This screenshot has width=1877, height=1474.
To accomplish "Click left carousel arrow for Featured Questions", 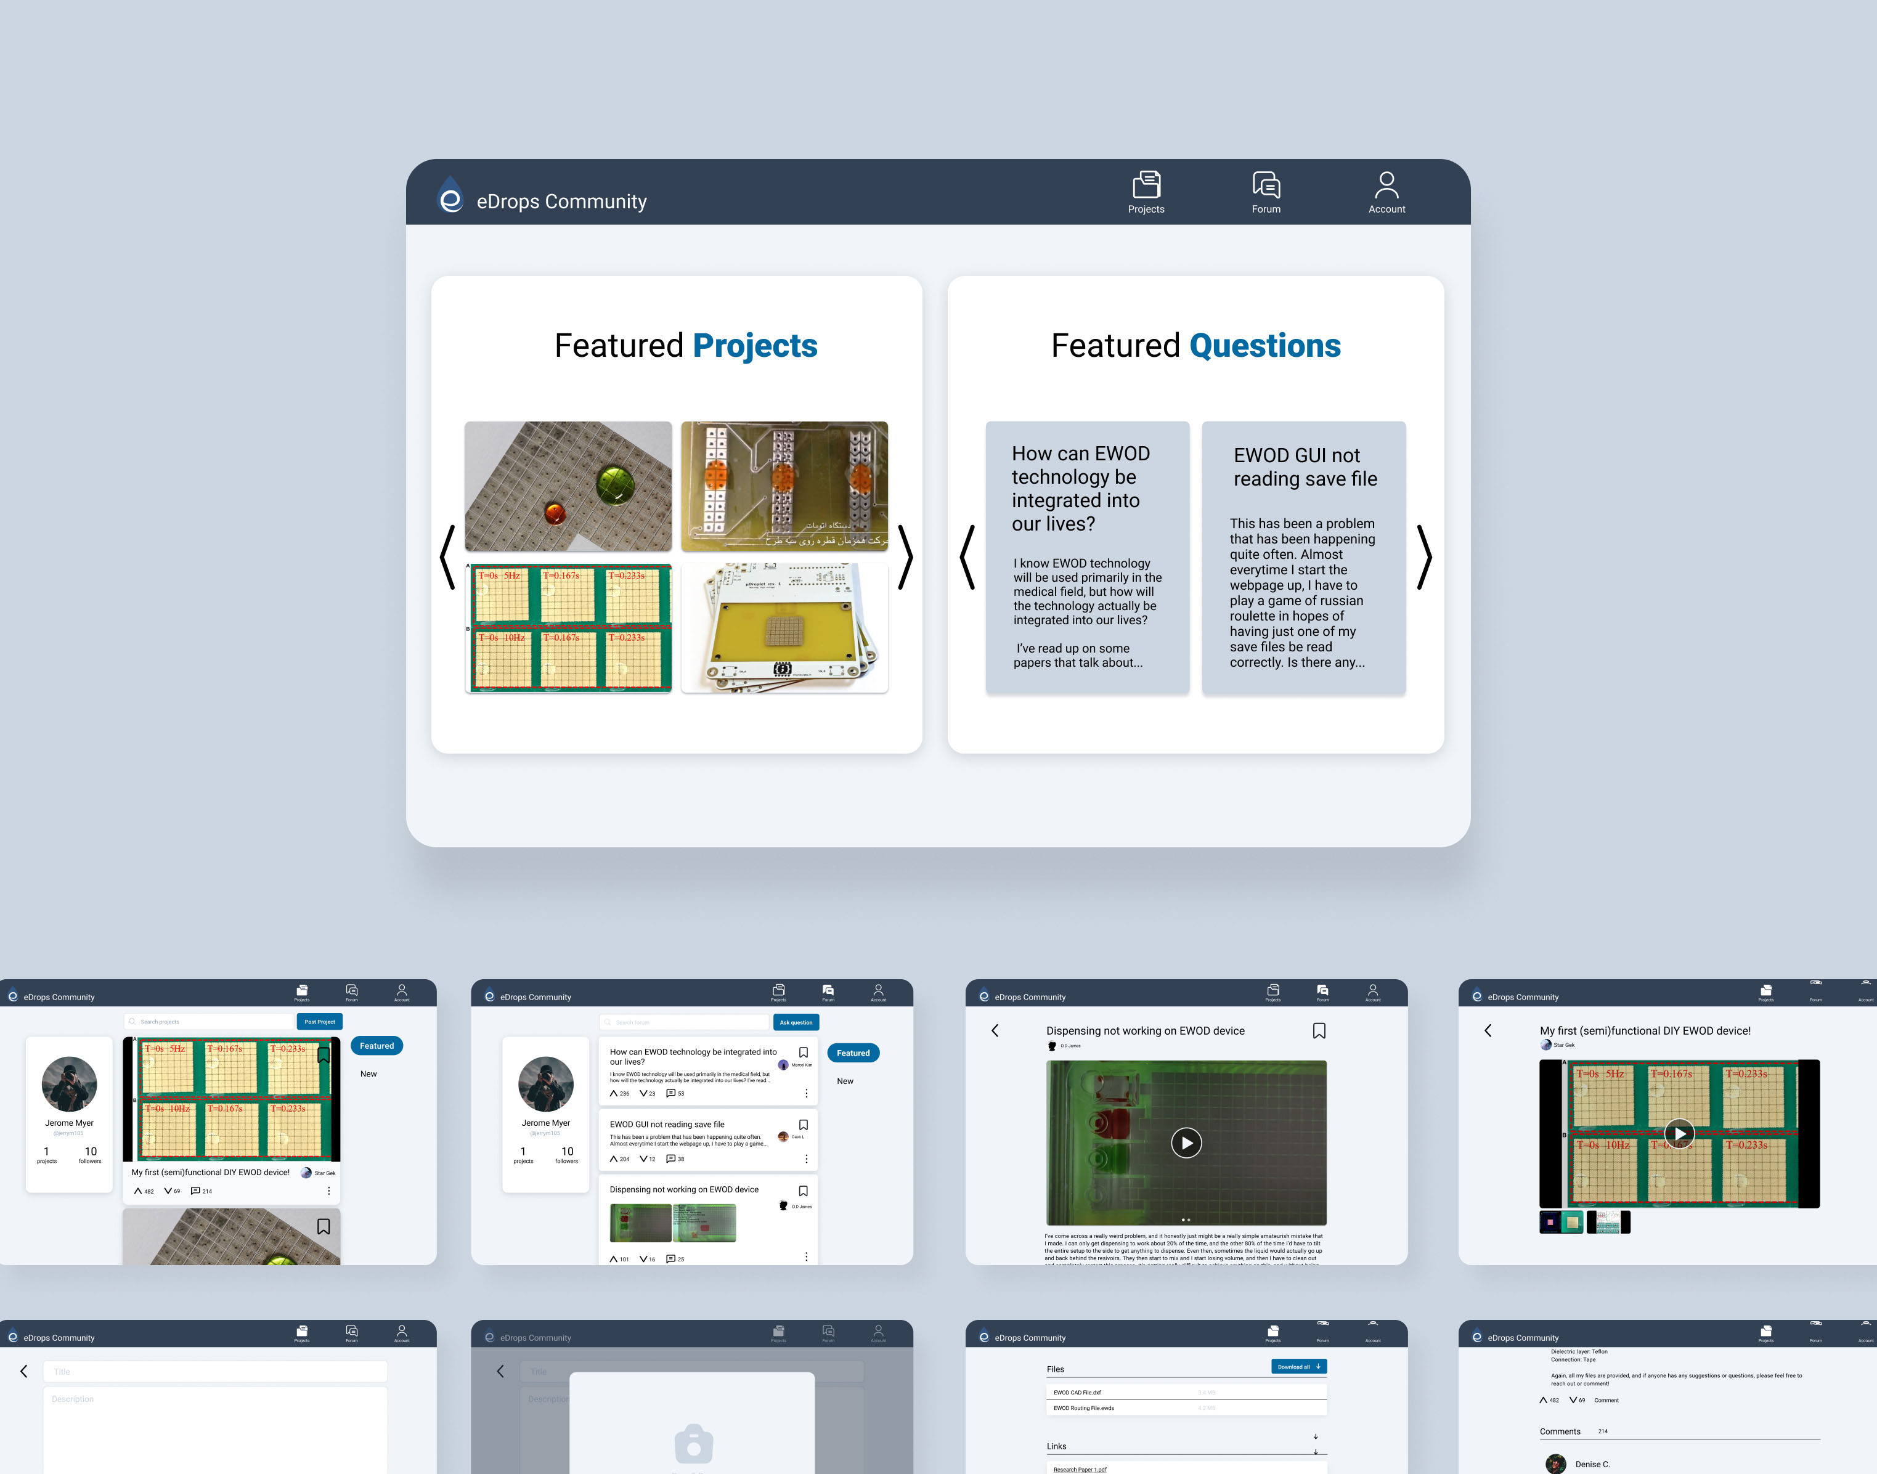I will pyautogui.click(x=969, y=558).
